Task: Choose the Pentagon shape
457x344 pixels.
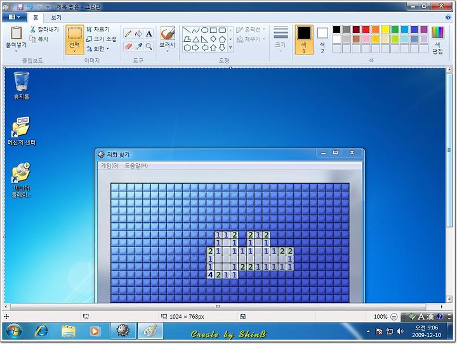Action: tap(222, 39)
